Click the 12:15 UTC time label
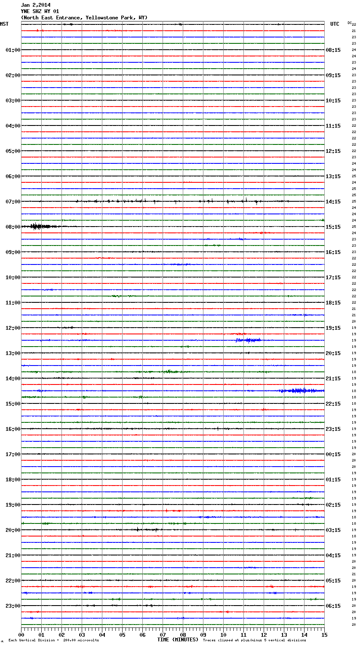Viewport: 358px width, 646px height. [x=333, y=151]
